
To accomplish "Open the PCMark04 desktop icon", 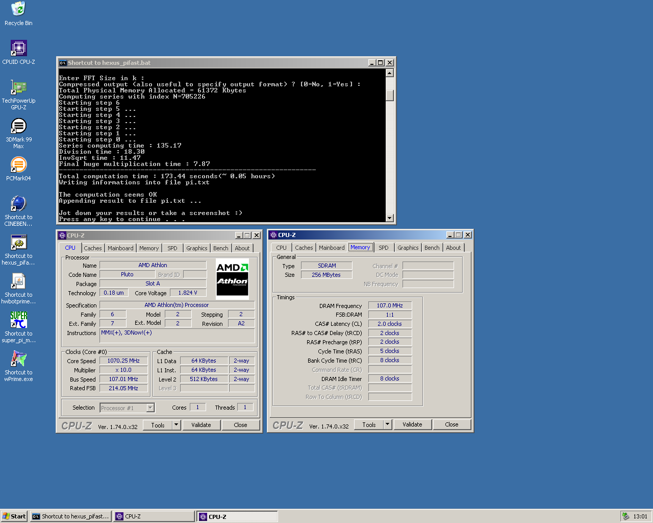I will [x=18, y=169].
